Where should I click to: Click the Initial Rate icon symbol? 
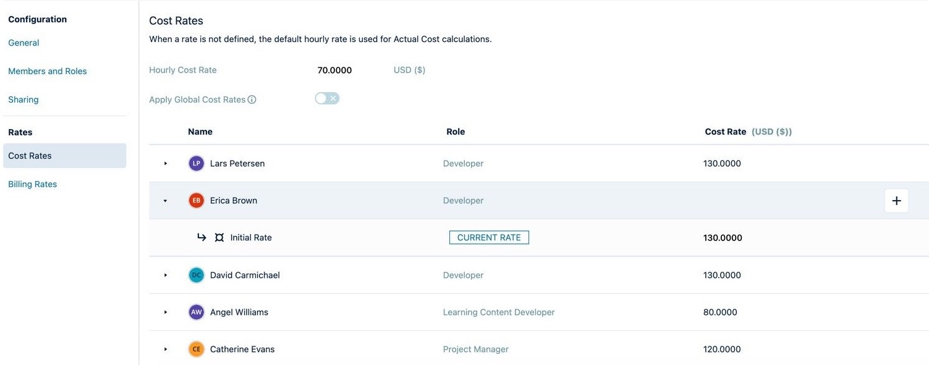tap(219, 238)
